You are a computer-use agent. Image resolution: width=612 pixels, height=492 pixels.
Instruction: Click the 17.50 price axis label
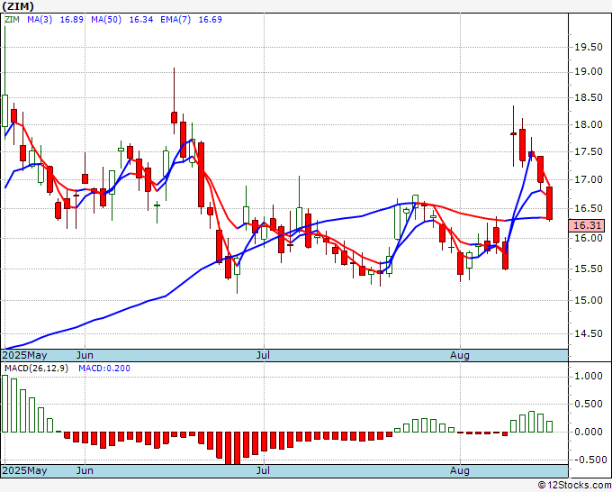[589, 151]
